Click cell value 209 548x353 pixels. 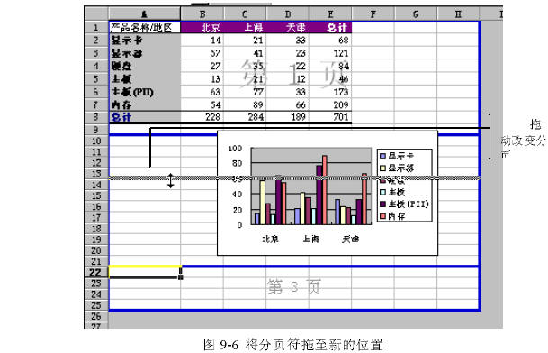[x=340, y=104]
